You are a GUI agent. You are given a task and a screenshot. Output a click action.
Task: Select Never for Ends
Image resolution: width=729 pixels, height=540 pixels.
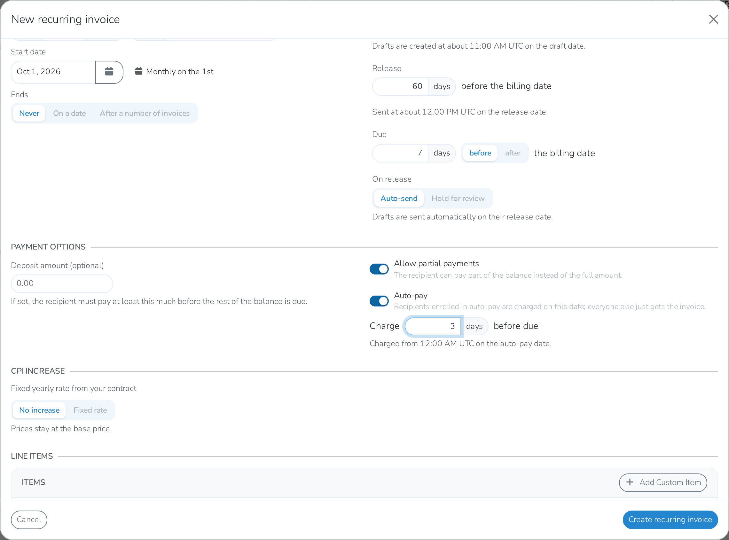click(29, 114)
